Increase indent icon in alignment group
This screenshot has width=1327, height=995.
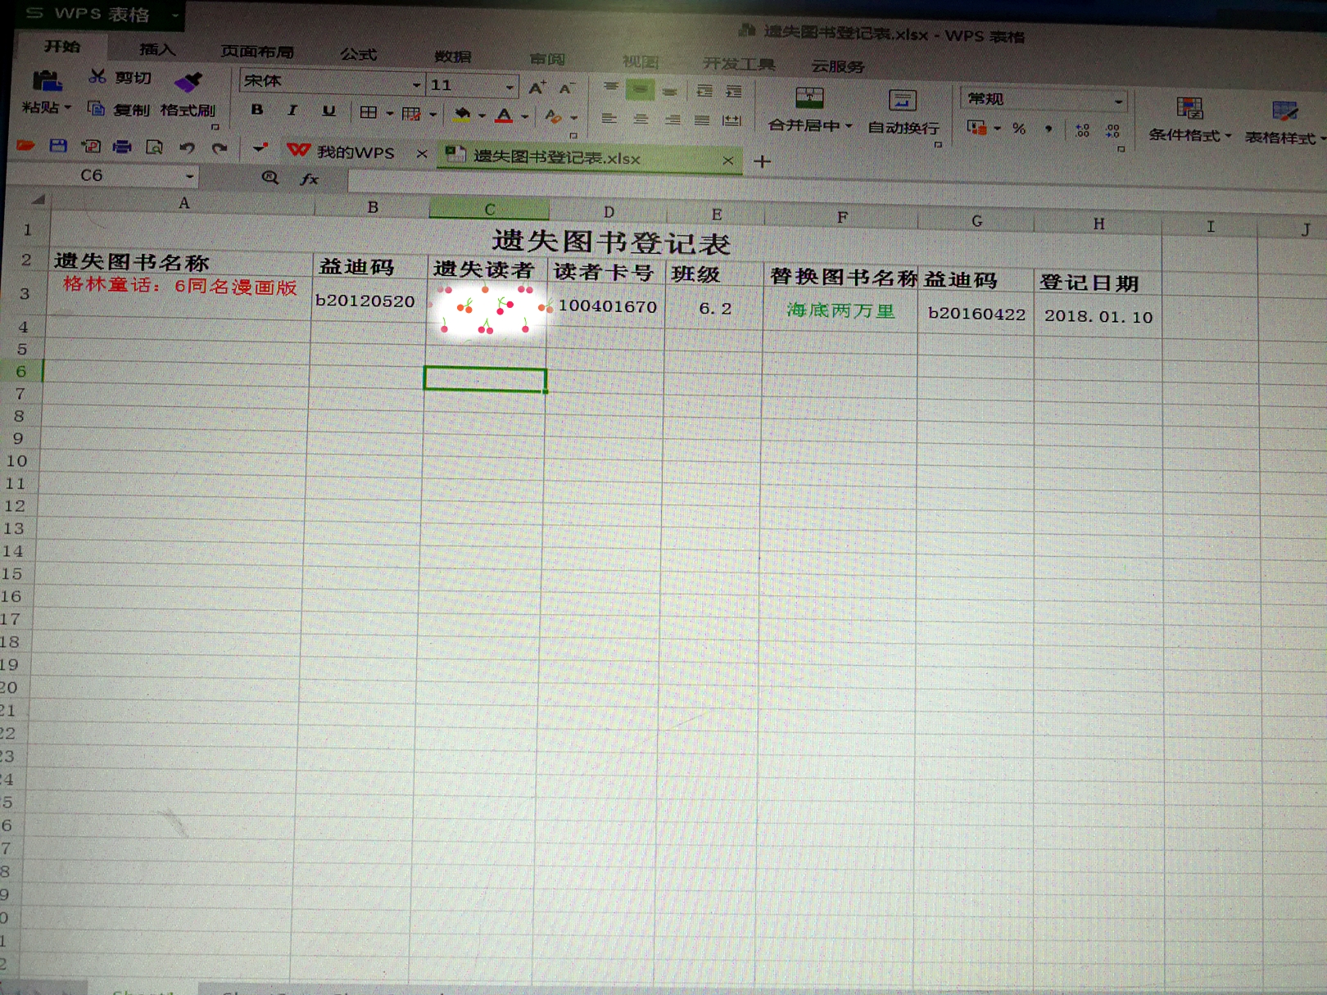pyautogui.click(x=734, y=92)
